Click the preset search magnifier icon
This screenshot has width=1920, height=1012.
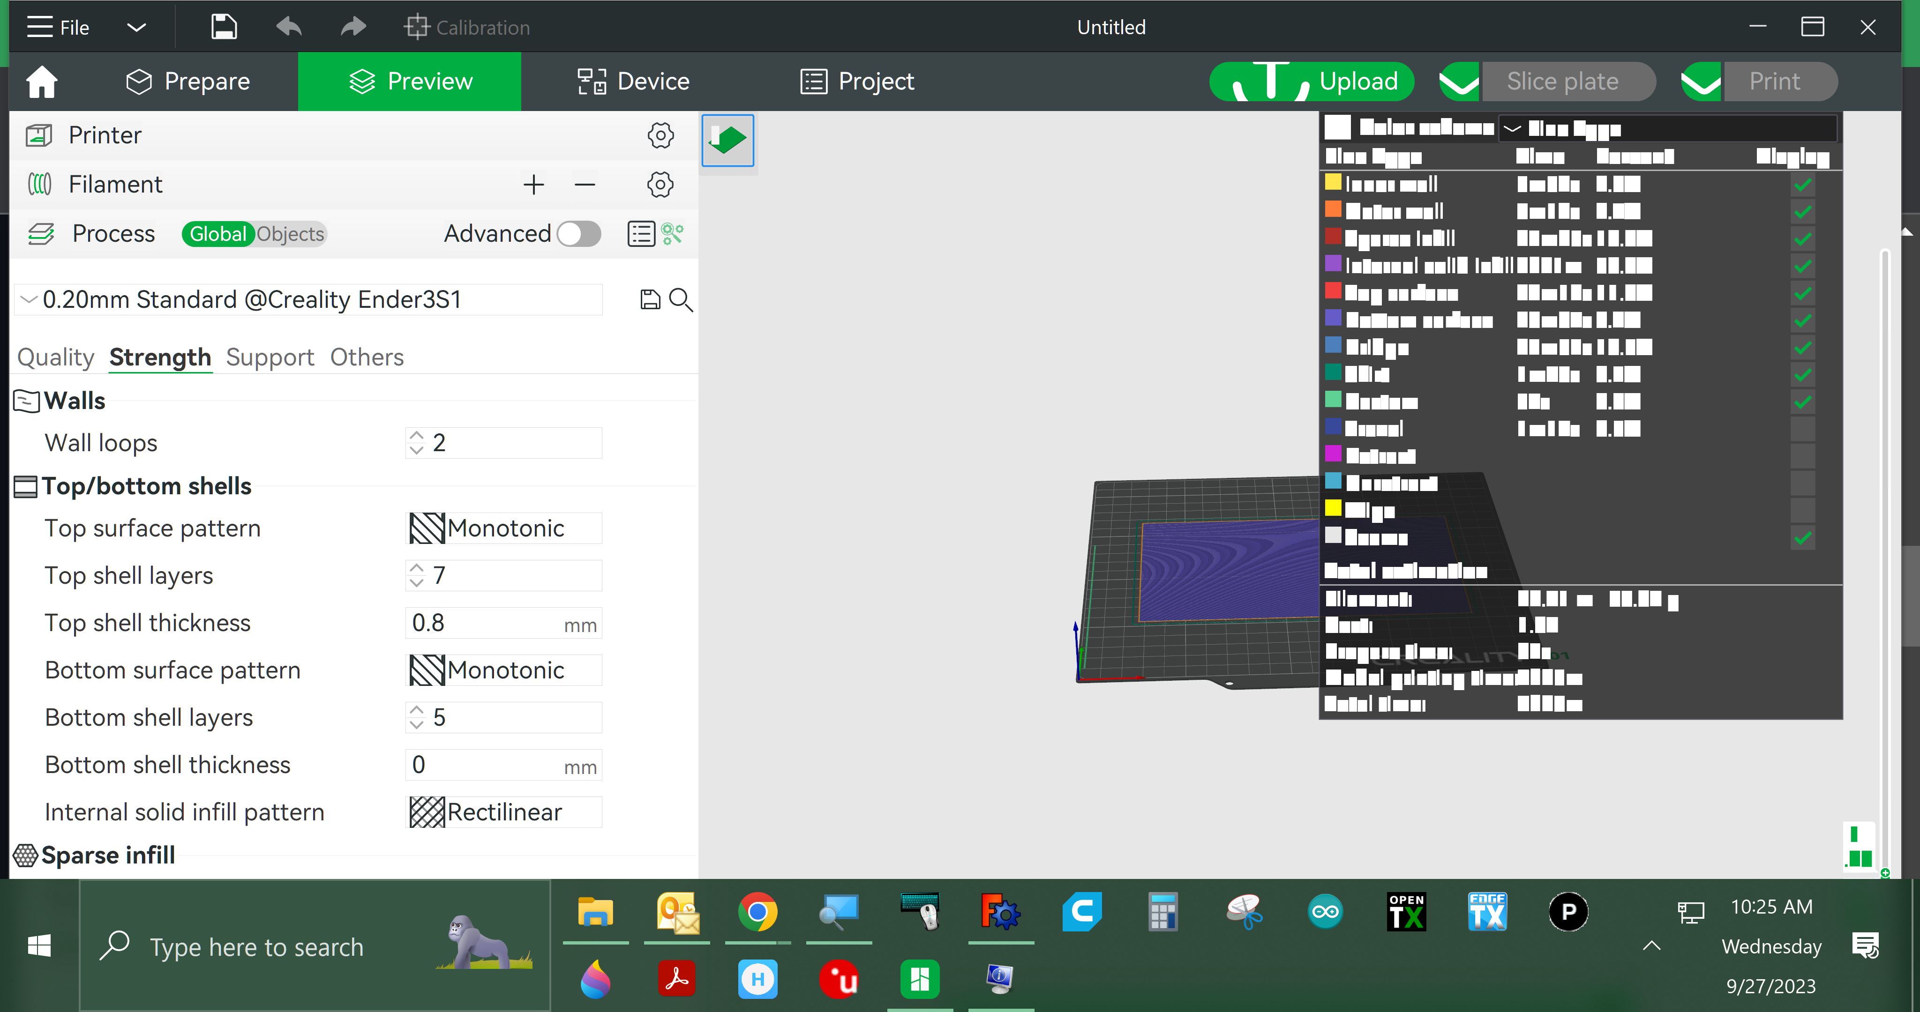point(681,299)
